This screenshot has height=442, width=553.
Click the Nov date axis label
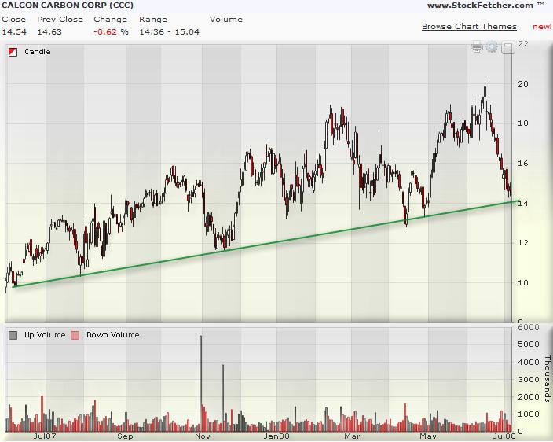point(203,436)
